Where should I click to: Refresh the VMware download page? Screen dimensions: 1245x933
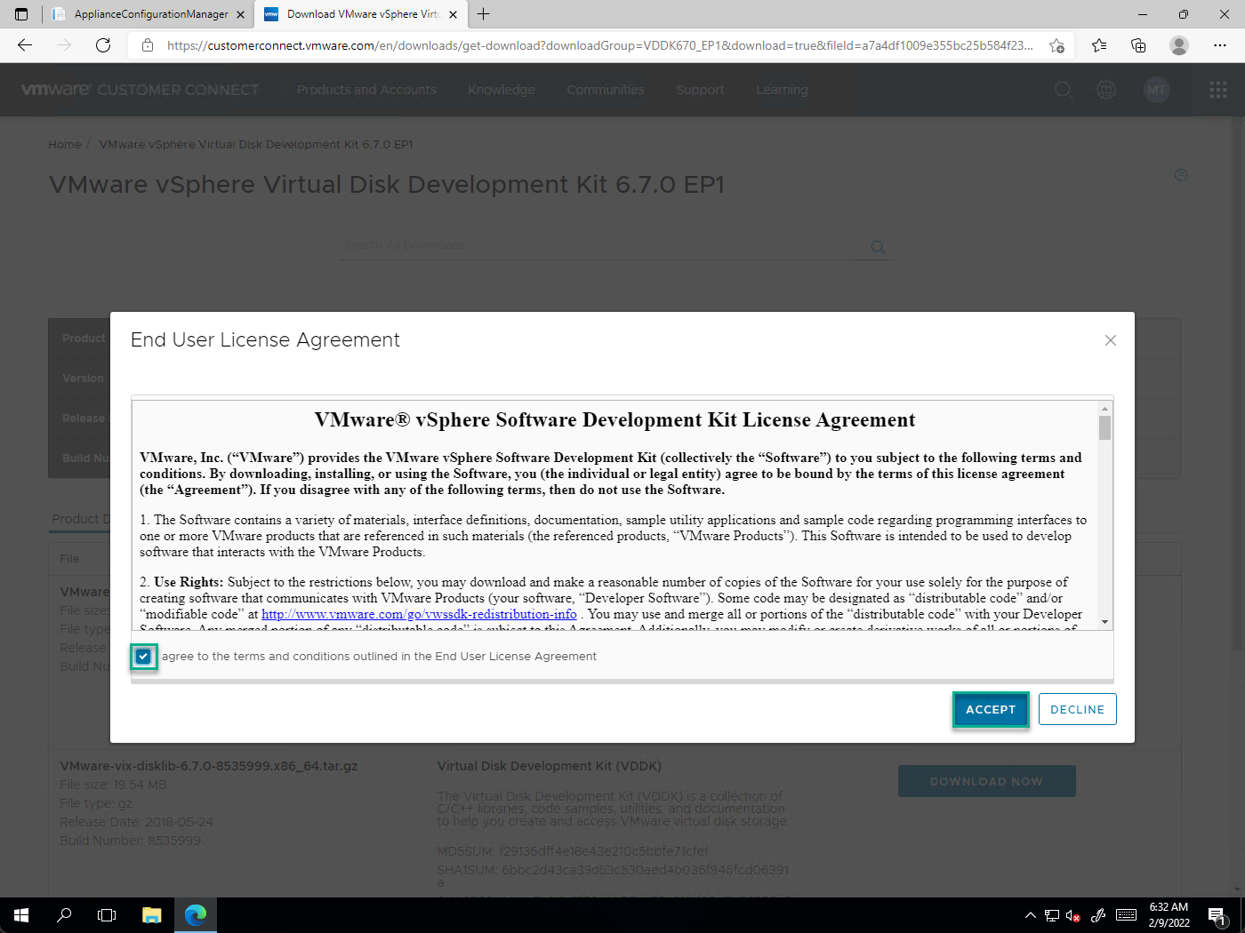coord(103,45)
